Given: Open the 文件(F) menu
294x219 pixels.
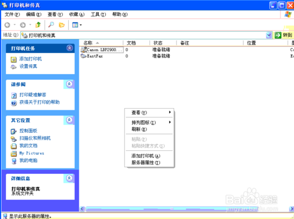Looking at the screenshot, I should (12, 15).
